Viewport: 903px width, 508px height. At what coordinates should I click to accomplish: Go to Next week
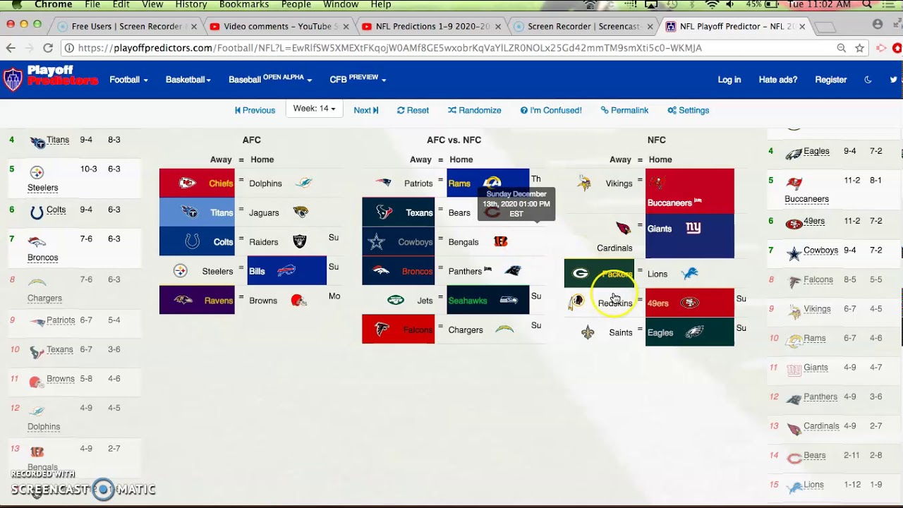pos(366,110)
